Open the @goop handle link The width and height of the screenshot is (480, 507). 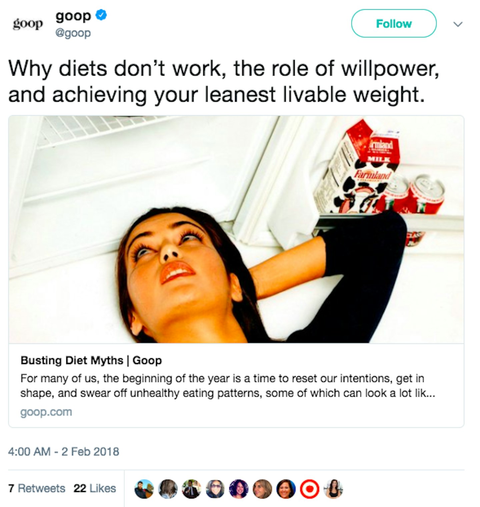coord(73,33)
